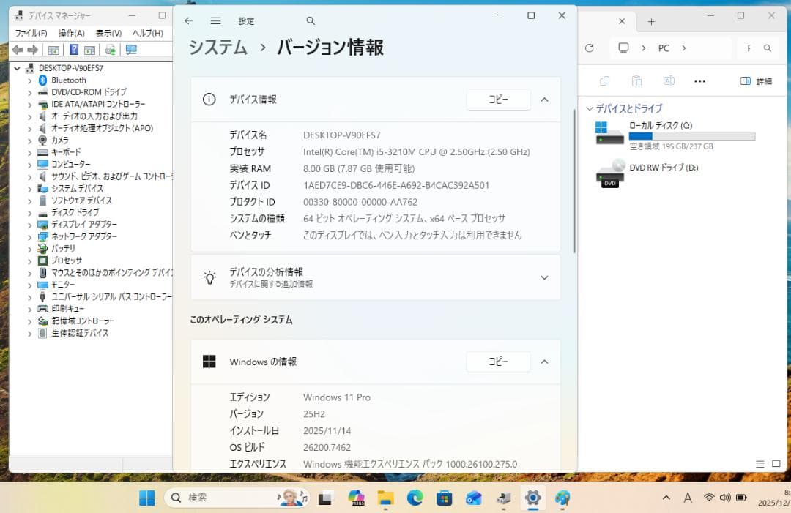The image size is (791, 513).
Task: Click コピー button next to Windows の情報
Action: point(498,362)
